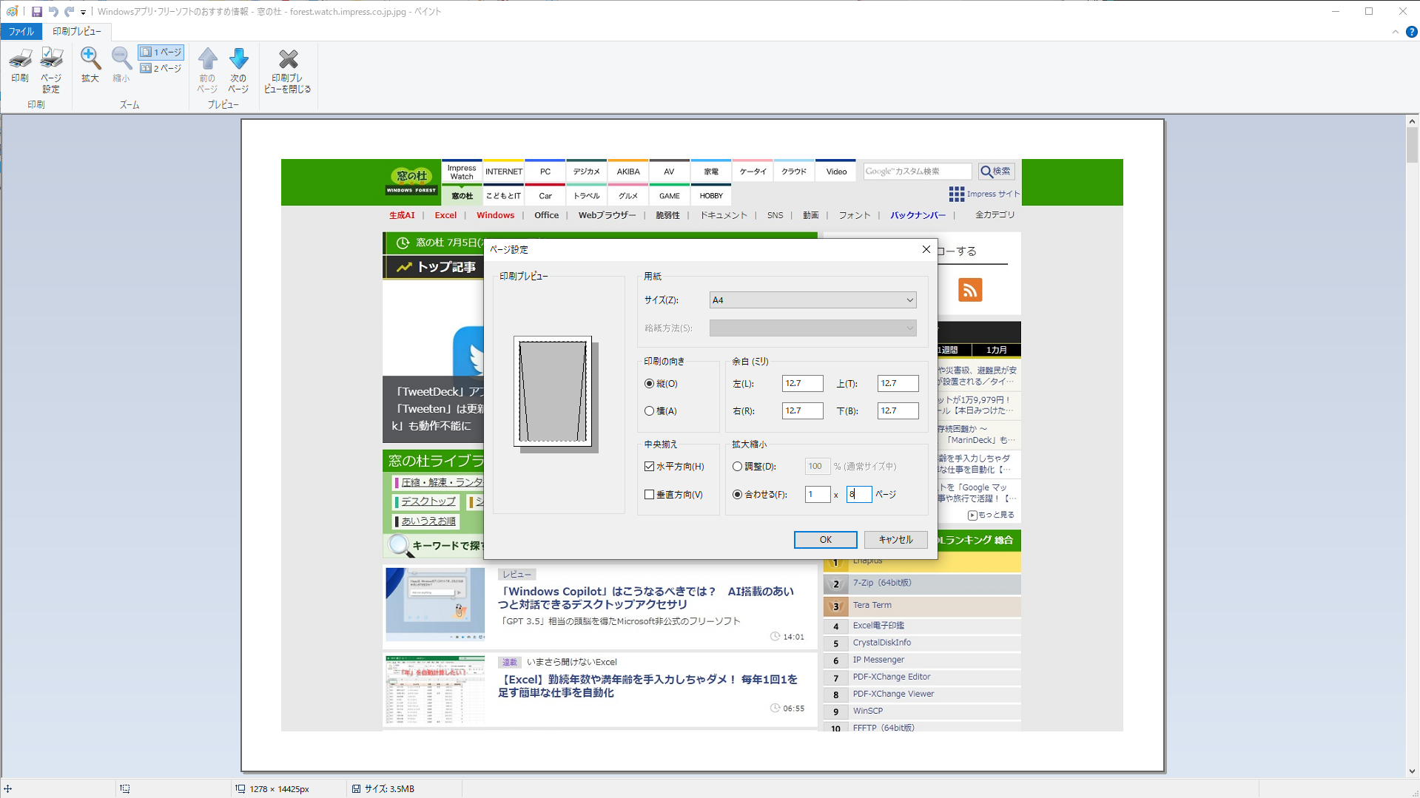The height and width of the screenshot is (798, 1420).
Task: Click the fit-to pages tall field showing 8
Action: [x=858, y=495]
